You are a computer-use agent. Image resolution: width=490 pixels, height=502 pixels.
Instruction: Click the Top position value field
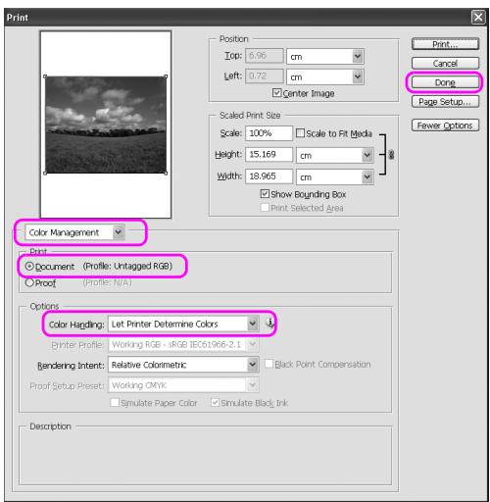pyautogui.click(x=265, y=56)
